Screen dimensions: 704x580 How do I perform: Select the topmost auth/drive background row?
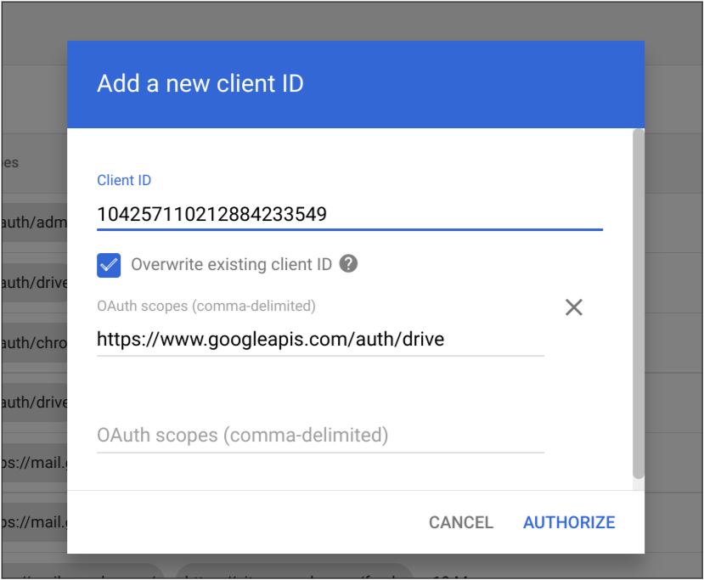coord(34,283)
